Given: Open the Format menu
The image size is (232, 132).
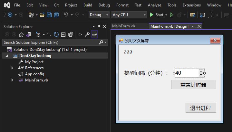Looking at the screenshot, I should click(122, 5).
